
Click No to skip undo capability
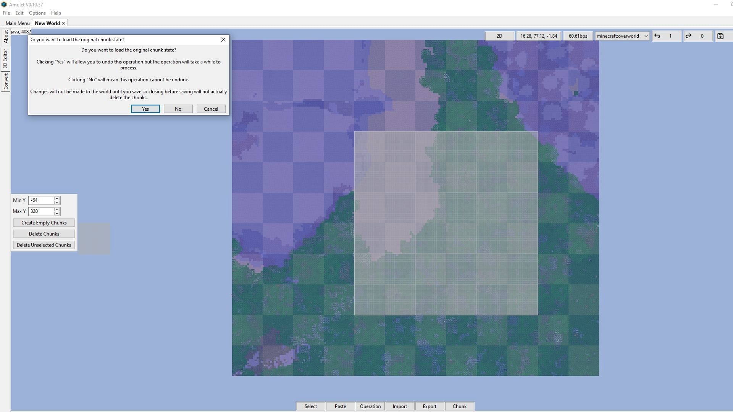pyautogui.click(x=178, y=109)
